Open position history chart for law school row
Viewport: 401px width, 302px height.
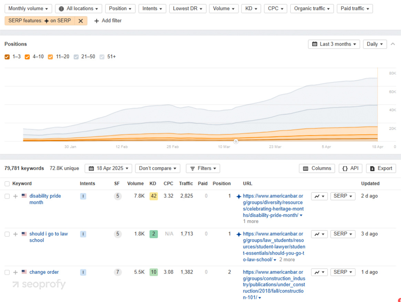pyautogui.click(x=319, y=234)
